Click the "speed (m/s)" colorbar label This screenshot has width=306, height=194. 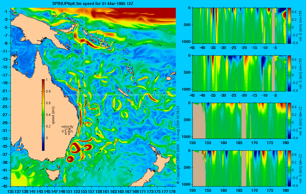tap(53, 115)
